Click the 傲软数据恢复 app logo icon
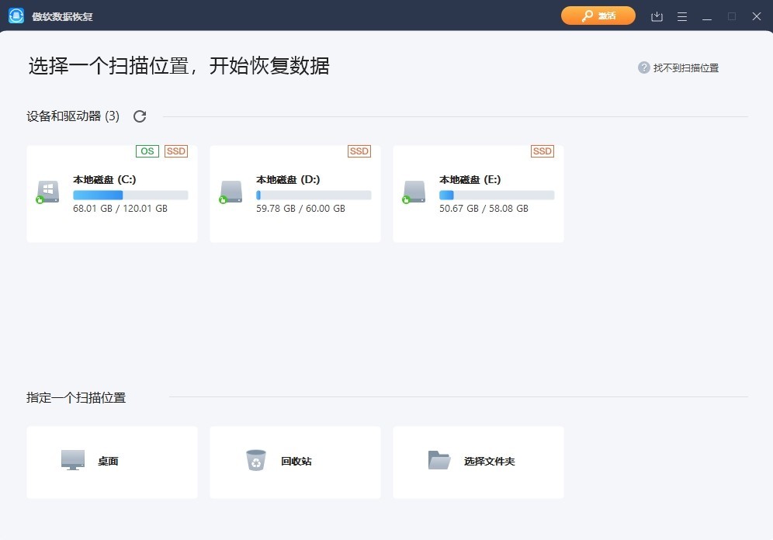 pyautogui.click(x=16, y=16)
